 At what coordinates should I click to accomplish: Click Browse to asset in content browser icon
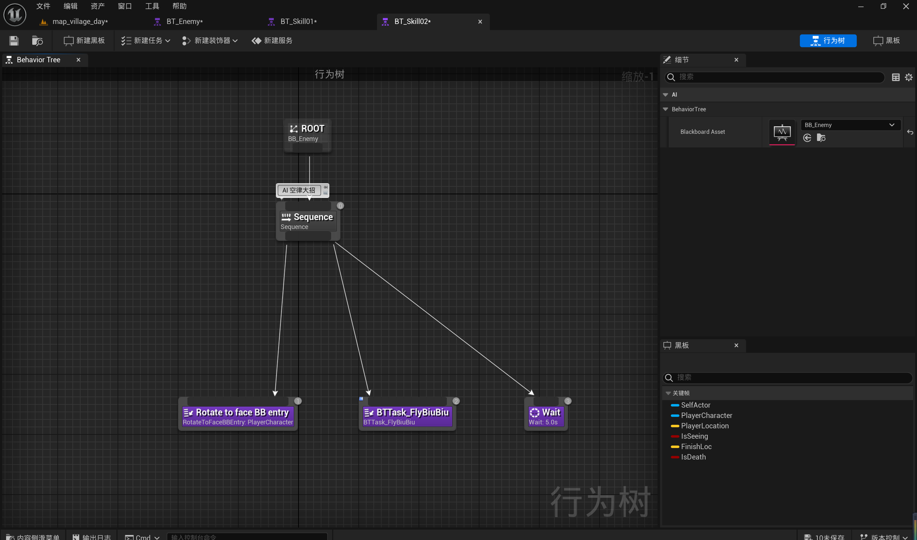(37, 41)
